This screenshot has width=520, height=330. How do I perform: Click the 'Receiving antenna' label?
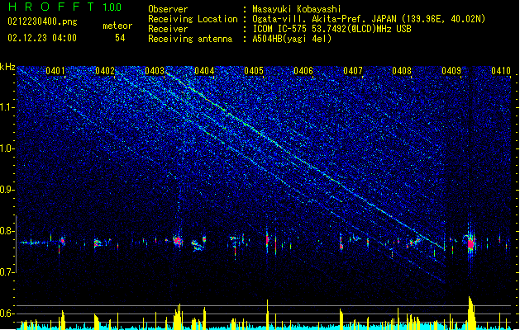click(x=190, y=39)
